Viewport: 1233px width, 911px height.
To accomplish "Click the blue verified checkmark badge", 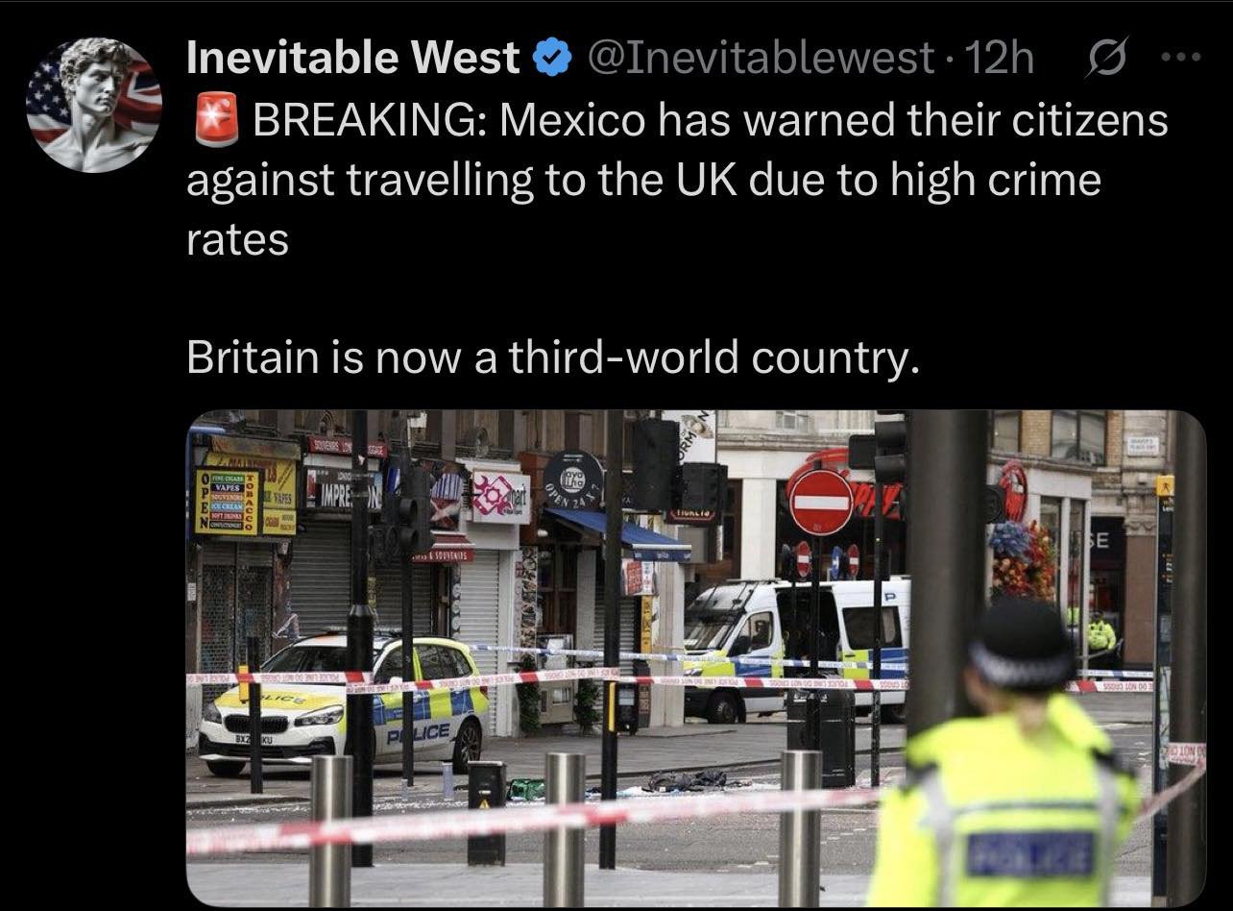I will click(x=549, y=61).
